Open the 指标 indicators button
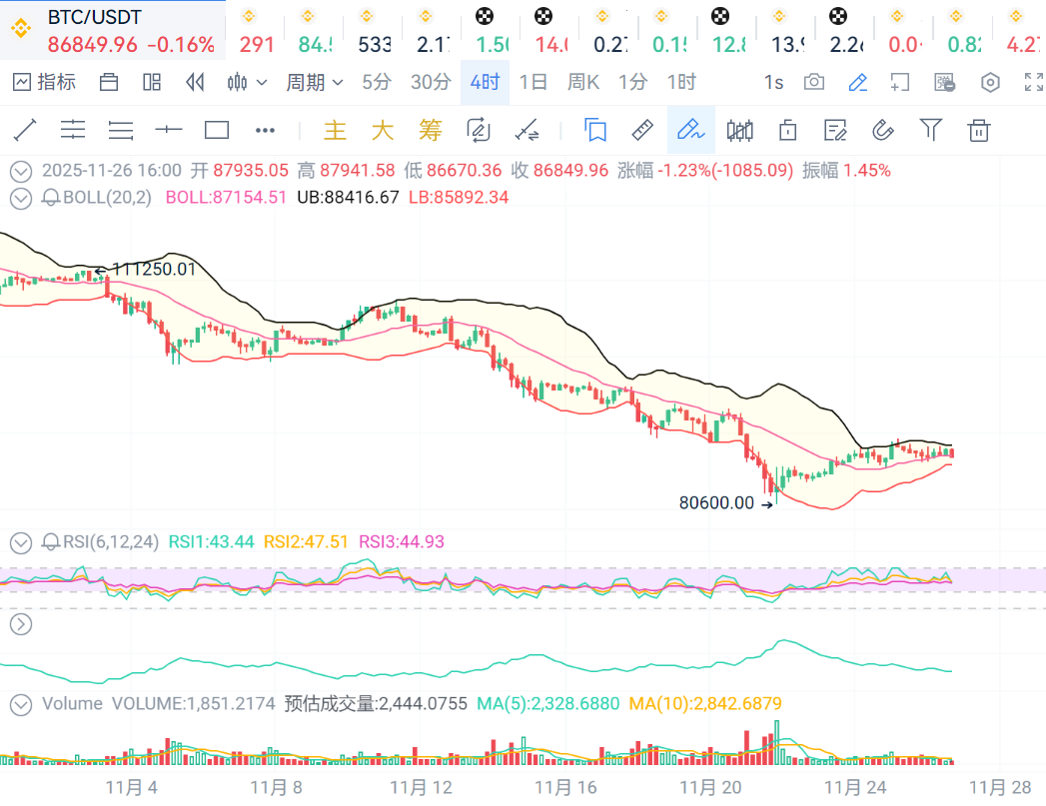The width and height of the screenshot is (1046, 806). pos(45,82)
